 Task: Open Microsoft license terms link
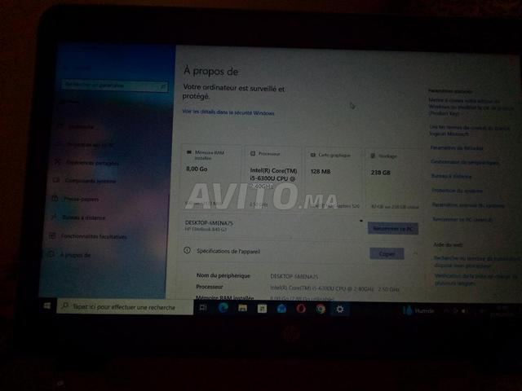tap(470, 130)
